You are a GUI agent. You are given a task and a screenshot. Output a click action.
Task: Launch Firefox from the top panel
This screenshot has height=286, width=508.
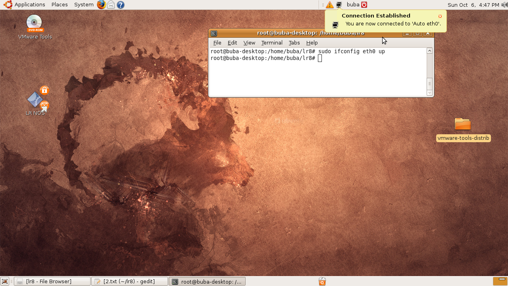[x=102, y=5]
